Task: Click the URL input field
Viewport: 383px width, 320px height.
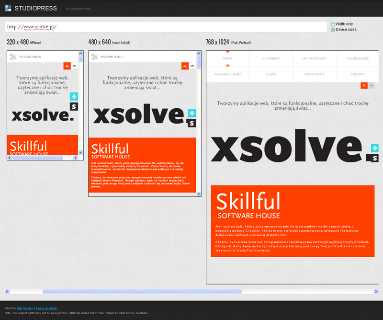Action: tap(166, 27)
